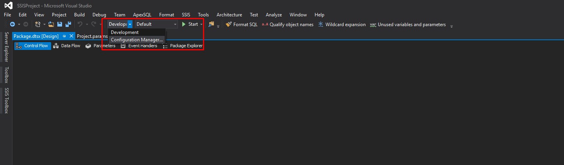
Task: Click the Save All icon
Action: pos(68,24)
